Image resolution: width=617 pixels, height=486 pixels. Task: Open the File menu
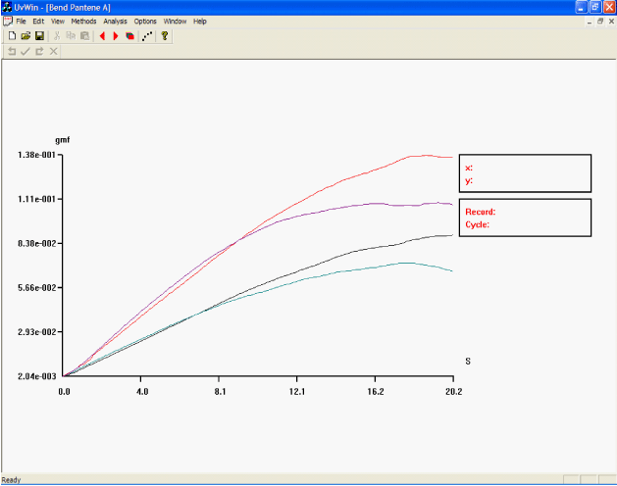click(21, 21)
